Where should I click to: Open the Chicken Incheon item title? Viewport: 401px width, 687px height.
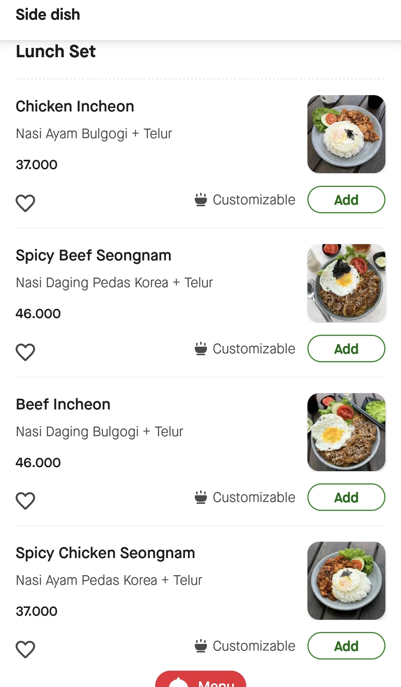pos(75,107)
